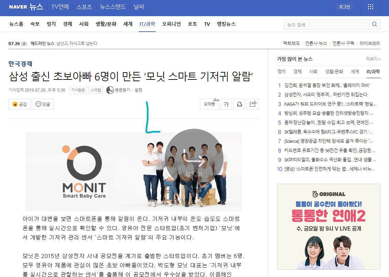Click the 헤드라인 뉴스 headline link
The image size is (389, 277).
tap(77, 43)
